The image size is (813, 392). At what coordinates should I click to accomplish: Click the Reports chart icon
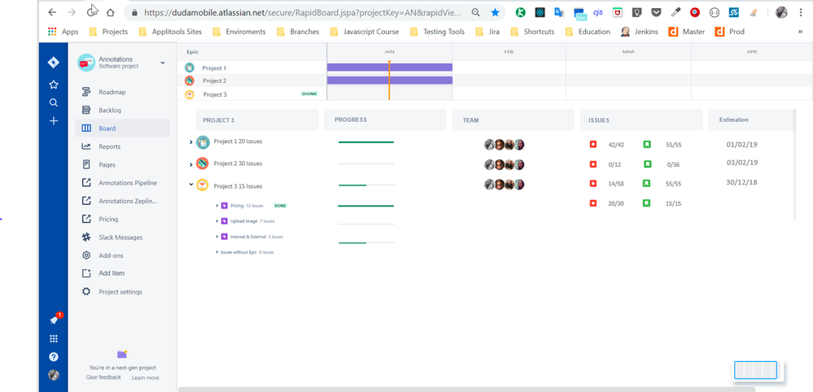tap(86, 146)
